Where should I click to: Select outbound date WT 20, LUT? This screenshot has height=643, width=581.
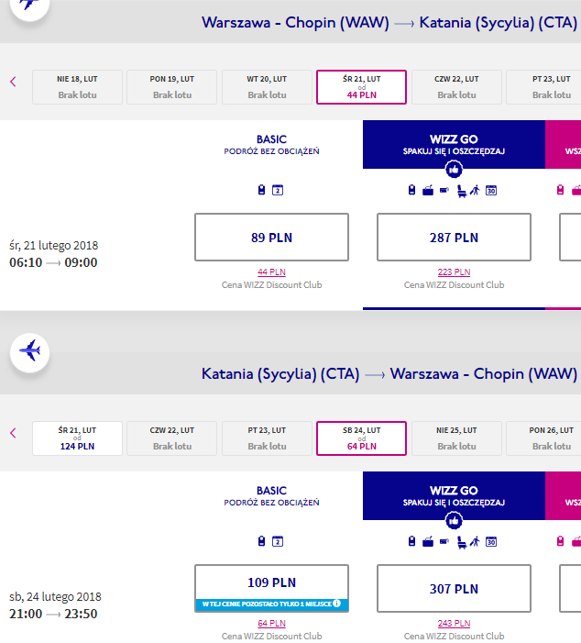point(267,87)
